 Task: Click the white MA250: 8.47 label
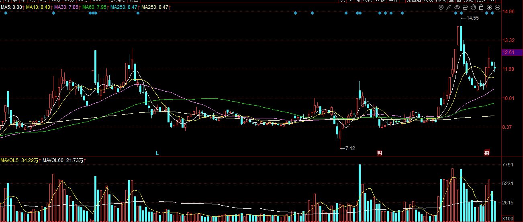(156, 7)
